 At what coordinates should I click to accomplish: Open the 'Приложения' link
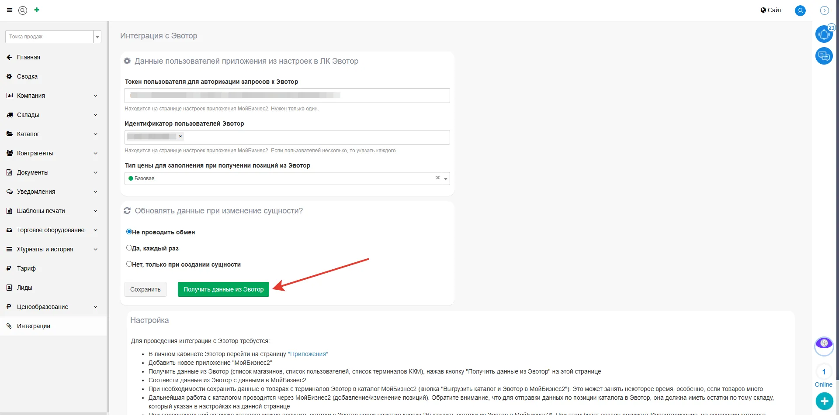tap(308, 354)
